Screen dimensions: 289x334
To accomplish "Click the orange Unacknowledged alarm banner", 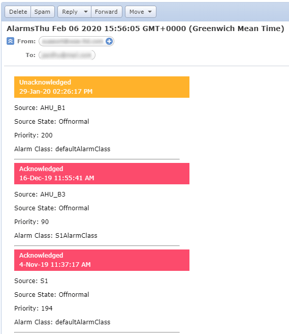I will tap(102, 87).
